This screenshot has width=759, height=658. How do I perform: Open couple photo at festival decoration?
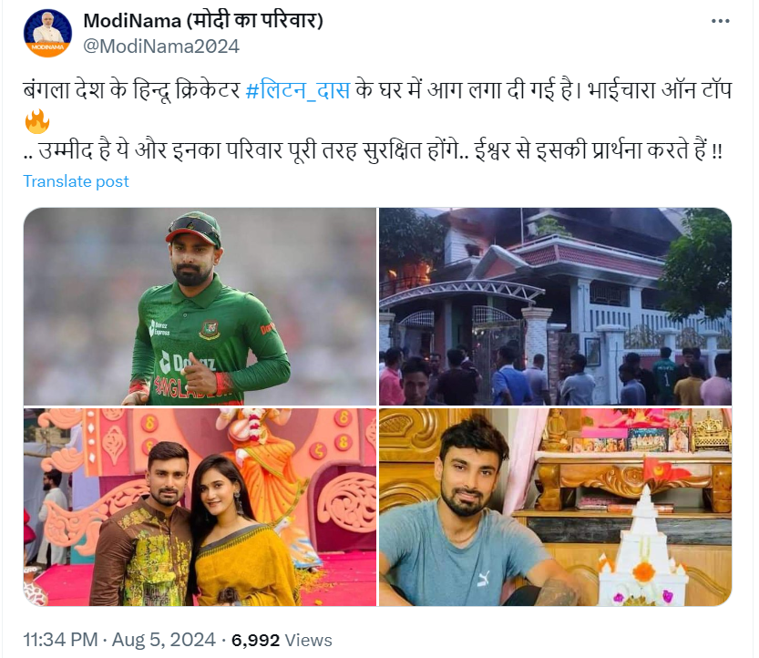200,507
